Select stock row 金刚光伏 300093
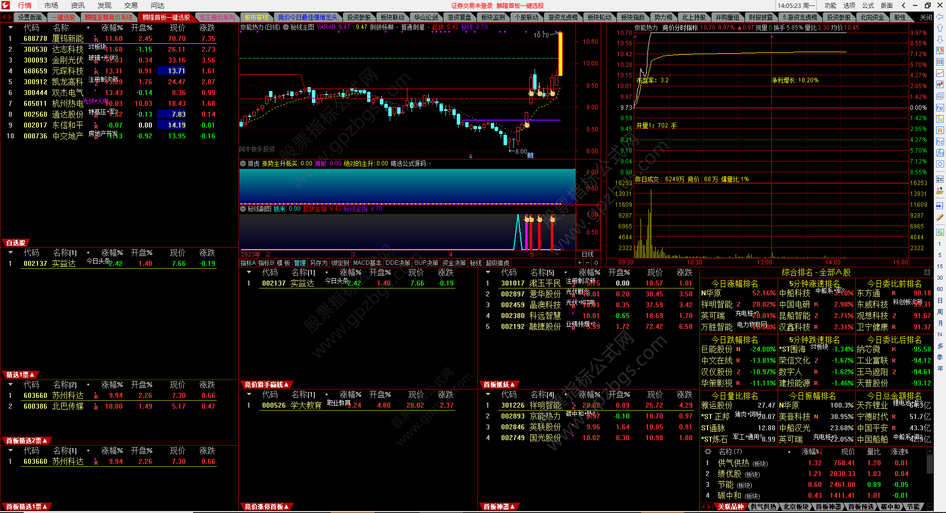 (x=68, y=60)
